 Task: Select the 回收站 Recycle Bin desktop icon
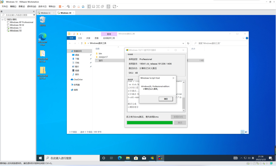43,21
